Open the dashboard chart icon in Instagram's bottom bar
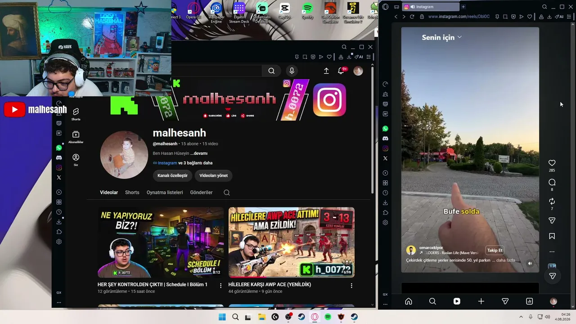This screenshot has width=576, height=324. (529, 301)
